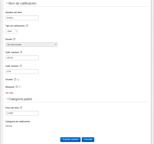The image size is (154, 144).
Task: Open the Ocultar help icon
Action: 15,79
